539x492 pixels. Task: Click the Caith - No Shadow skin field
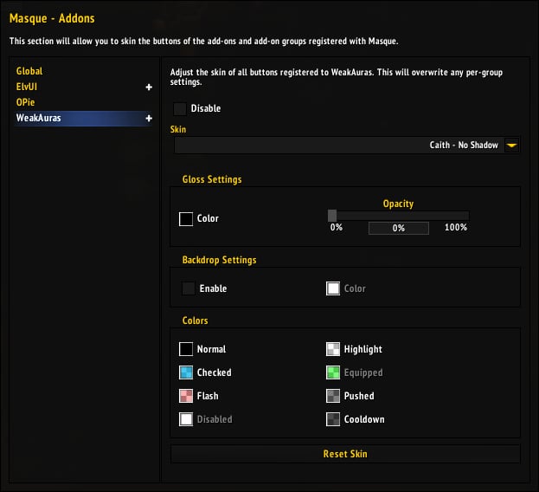pos(347,146)
